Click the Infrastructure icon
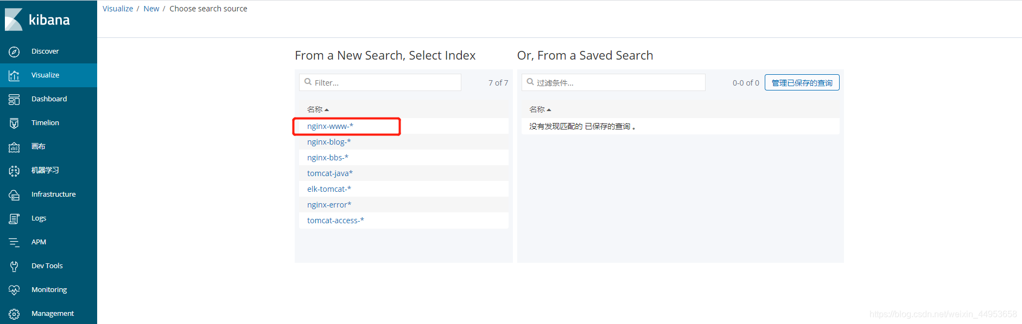Viewport: 1022px width, 324px height. (x=14, y=195)
